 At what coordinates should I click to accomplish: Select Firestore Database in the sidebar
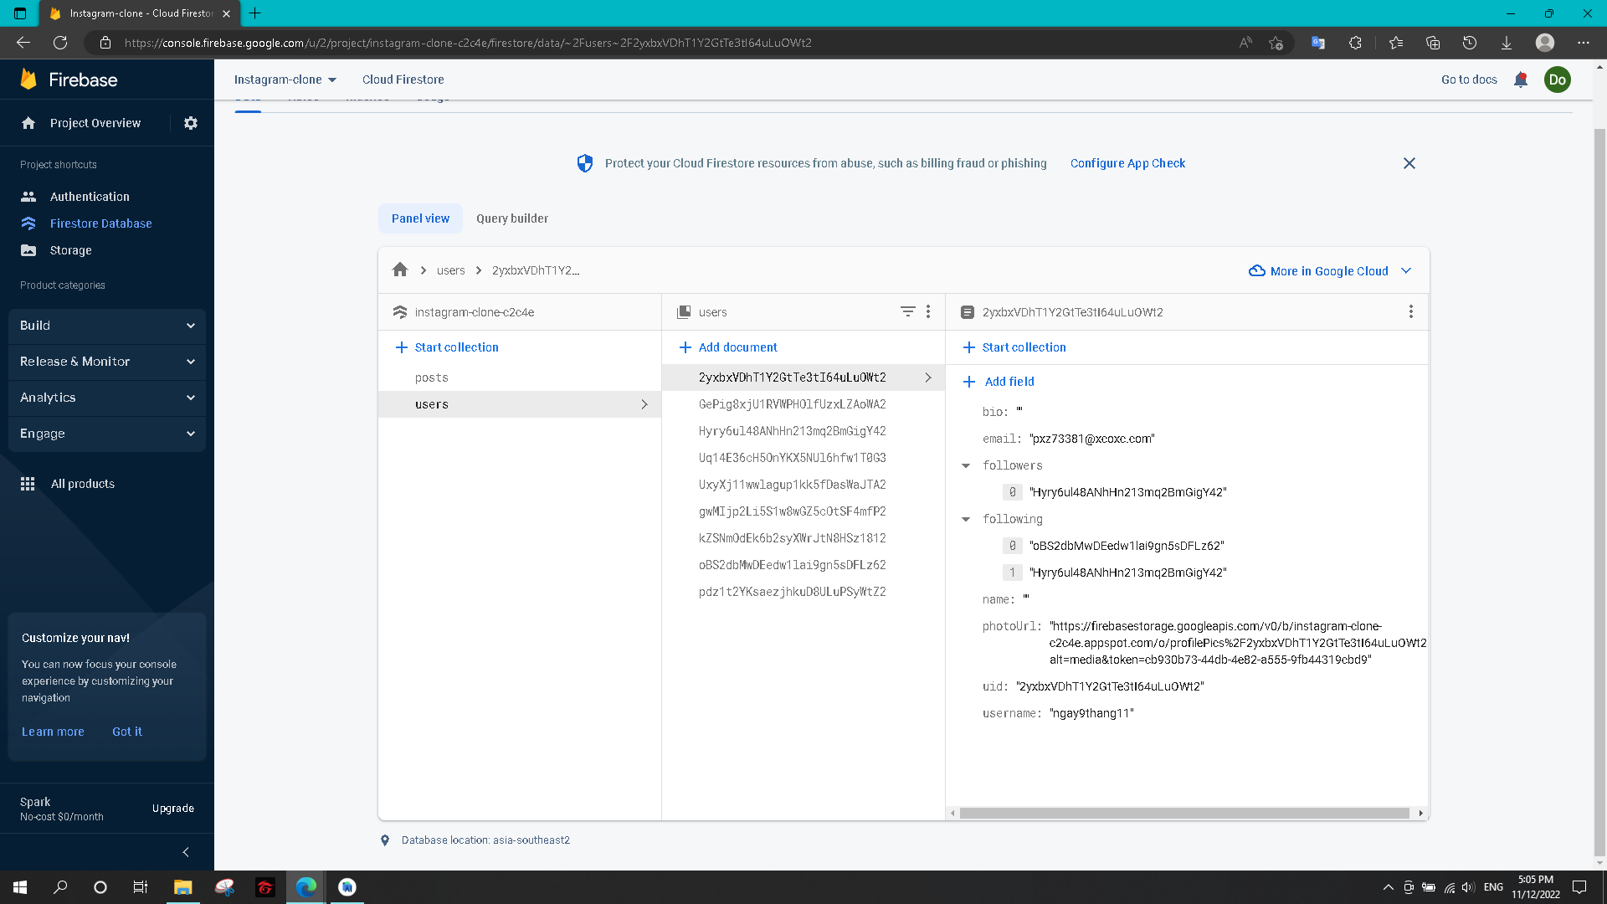pos(100,223)
